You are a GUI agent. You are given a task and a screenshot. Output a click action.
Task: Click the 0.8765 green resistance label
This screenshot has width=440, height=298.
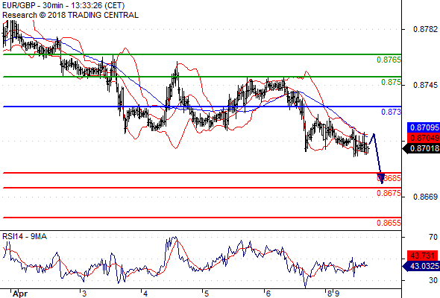[x=389, y=60]
